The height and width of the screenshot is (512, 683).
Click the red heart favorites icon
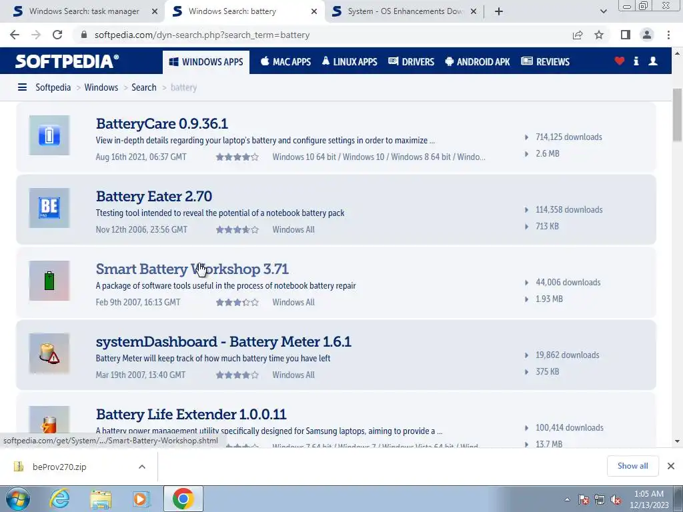click(x=620, y=61)
